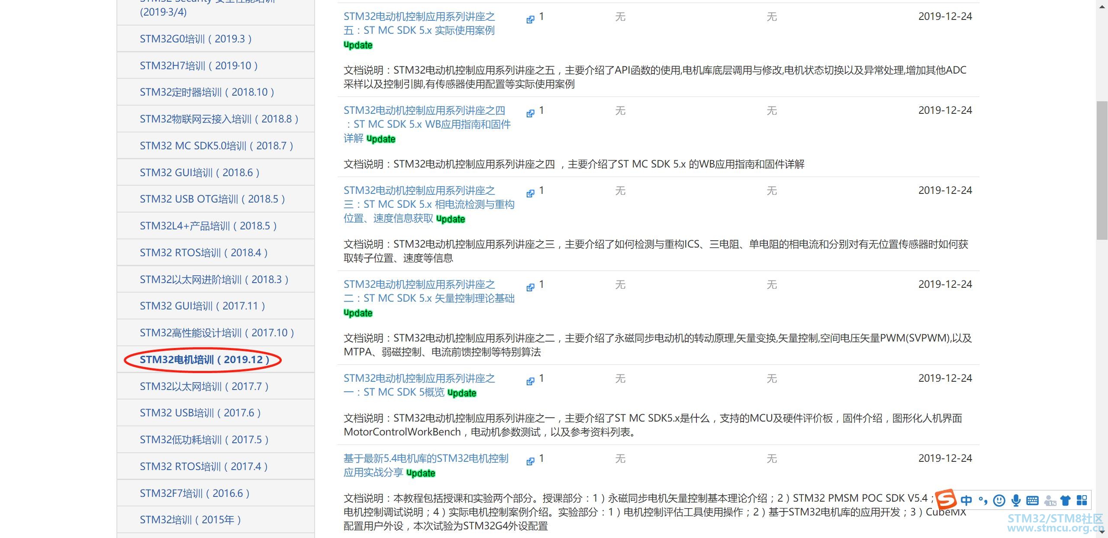1108x538 pixels.
Task: Open Sogou skin shirt icon
Action: coord(1066,501)
